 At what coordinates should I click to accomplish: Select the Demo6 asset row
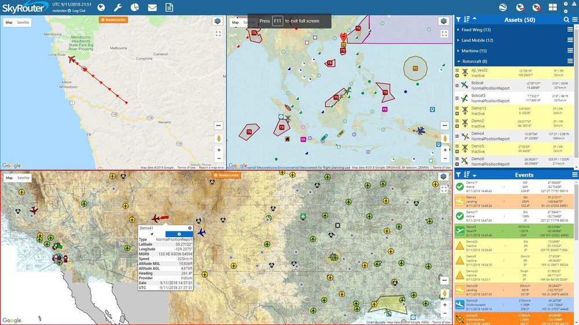click(514, 161)
